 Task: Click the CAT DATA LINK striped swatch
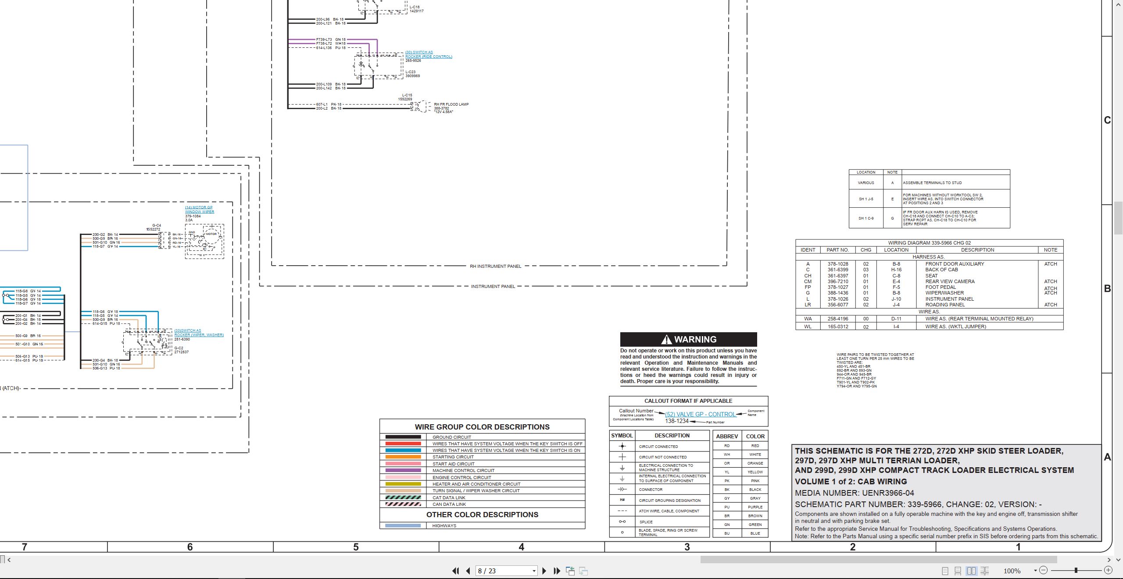point(403,497)
